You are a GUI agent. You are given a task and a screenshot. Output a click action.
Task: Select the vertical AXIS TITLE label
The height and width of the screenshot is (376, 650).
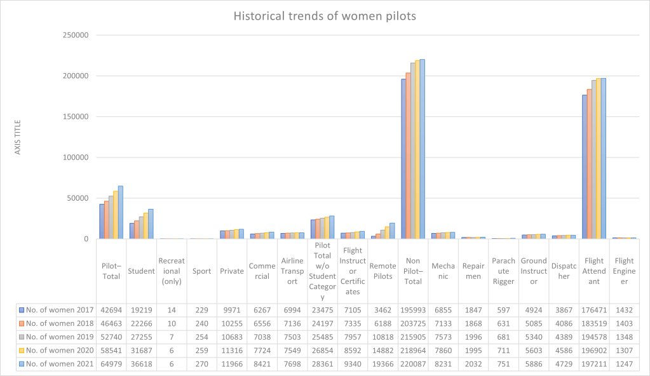(18, 137)
